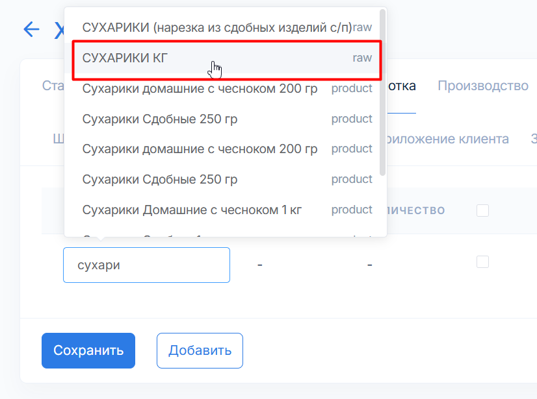Screen dimensions: 537x399
Task: Open the red sub-tab starting with "Ш"
Action: (x=57, y=139)
